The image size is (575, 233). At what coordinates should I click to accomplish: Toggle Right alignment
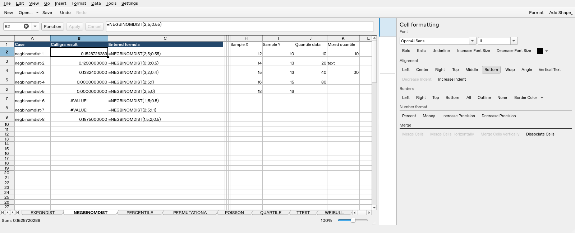[440, 70]
